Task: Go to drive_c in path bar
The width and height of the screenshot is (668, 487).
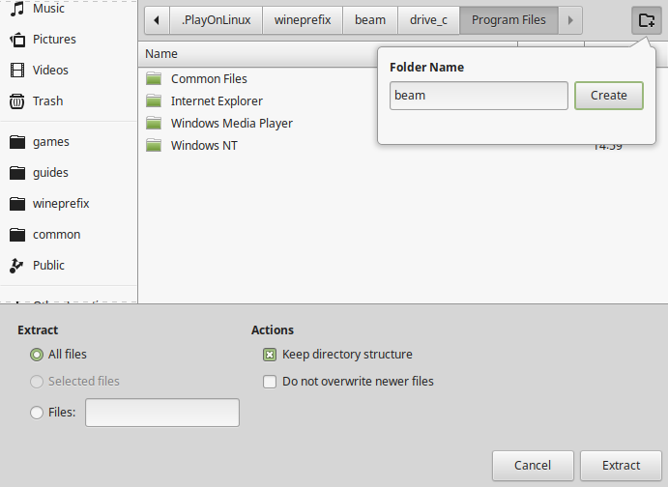Action: [x=428, y=20]
